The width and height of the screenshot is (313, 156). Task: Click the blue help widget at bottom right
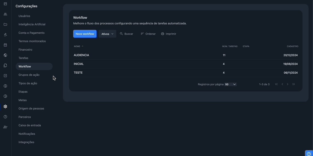pos(309,154)
